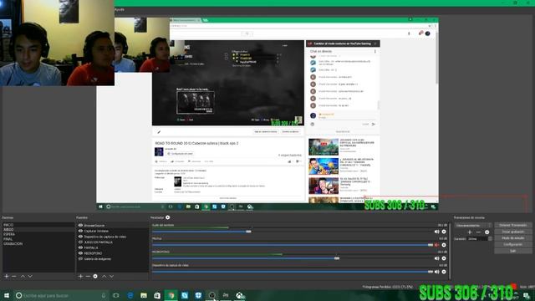Toggle visibility of MICROFONO source

80,253
